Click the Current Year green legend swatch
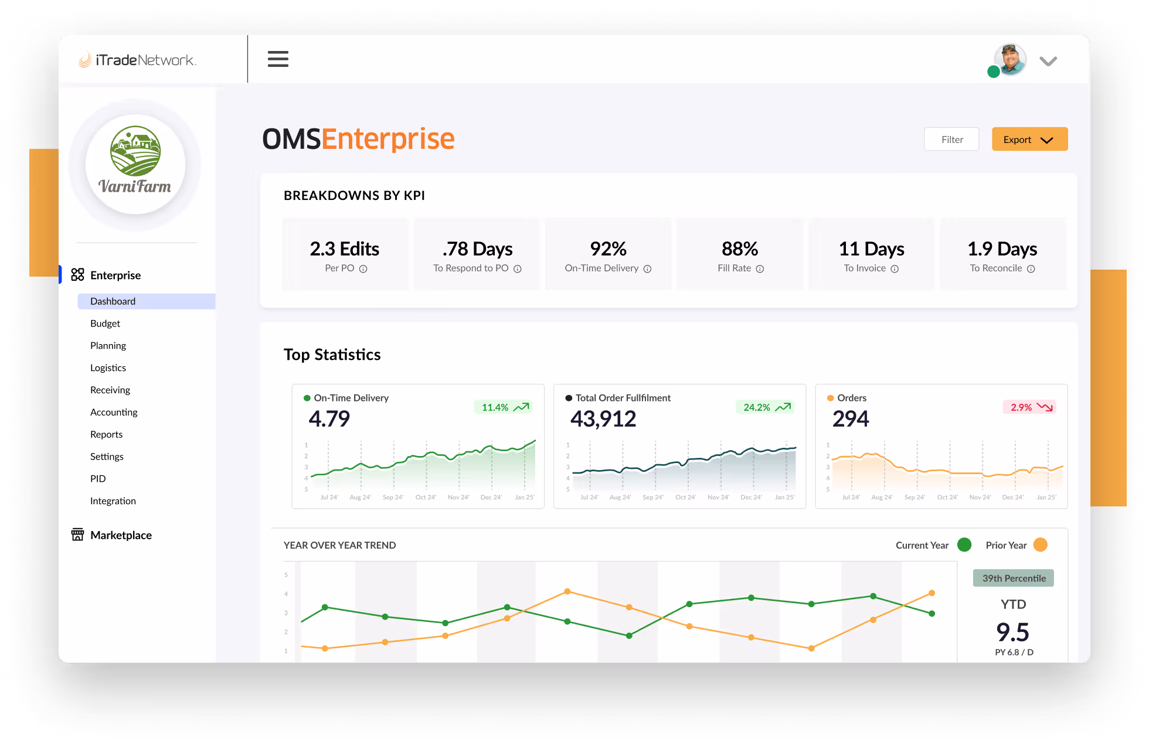The height and width of the screenshot is (745, 1149). click(964, 545)
